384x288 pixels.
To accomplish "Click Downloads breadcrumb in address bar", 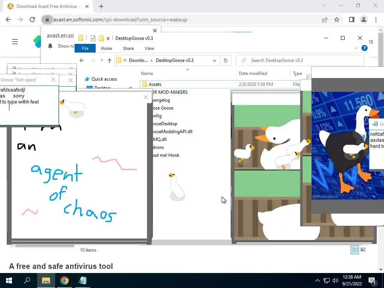I will (x=138, y=60).
